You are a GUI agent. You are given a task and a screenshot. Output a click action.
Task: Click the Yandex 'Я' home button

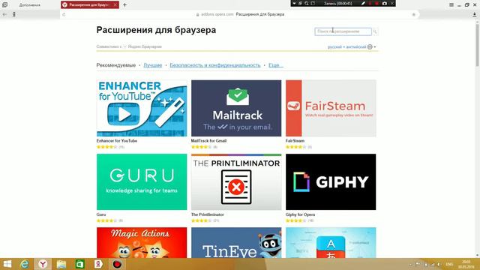13,14
